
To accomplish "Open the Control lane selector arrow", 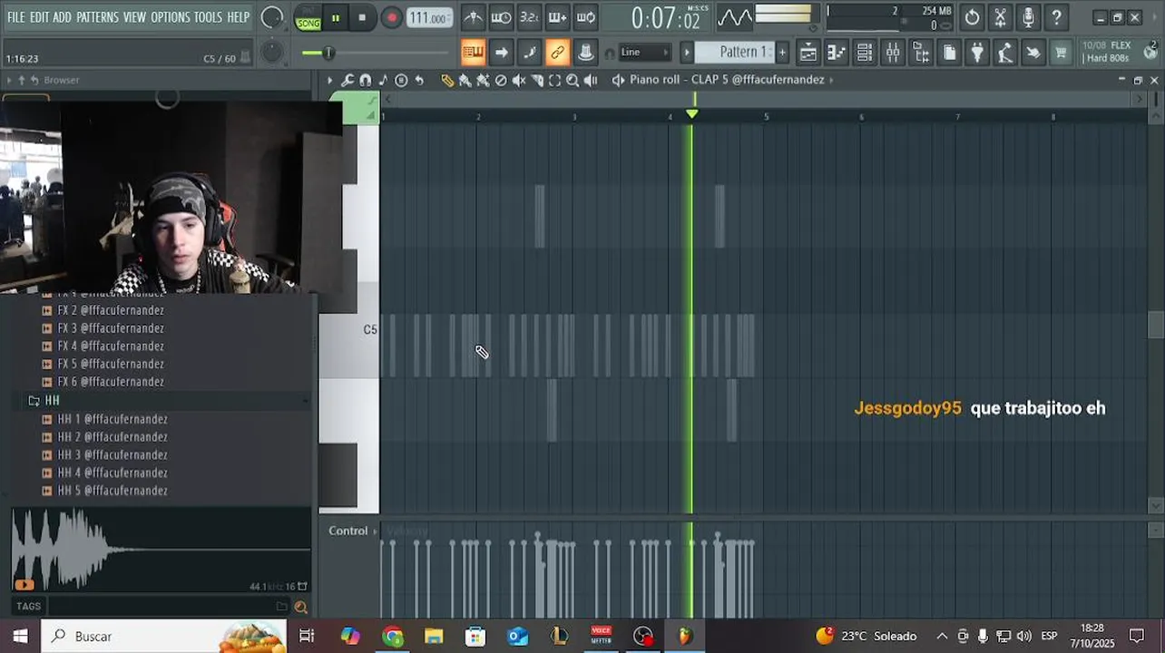I will [376, 531].
